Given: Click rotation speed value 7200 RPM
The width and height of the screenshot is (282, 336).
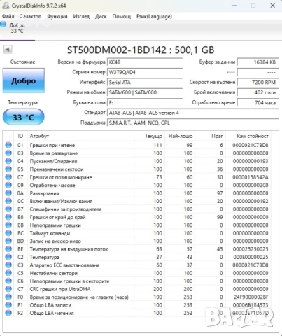Looking at the screenshot, I should click(258, 83).
